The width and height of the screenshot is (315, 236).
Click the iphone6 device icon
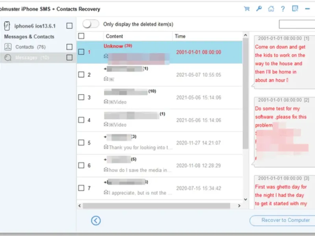click(7, 26)
